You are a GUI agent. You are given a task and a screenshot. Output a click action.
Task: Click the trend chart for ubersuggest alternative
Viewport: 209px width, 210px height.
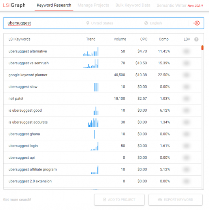(91, 51)
